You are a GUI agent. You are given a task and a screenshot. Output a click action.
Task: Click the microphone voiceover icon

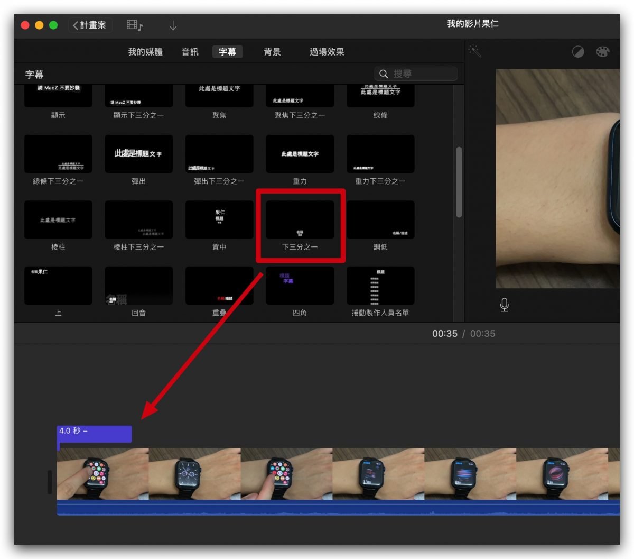(x=505, y=305)
